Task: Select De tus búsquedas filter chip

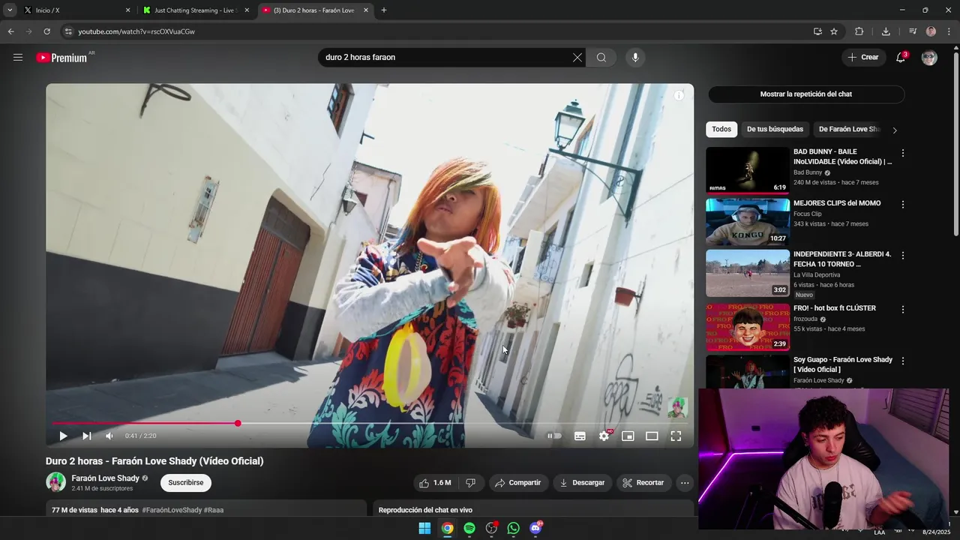Action: pyautogui.click(x=775, y=130)
